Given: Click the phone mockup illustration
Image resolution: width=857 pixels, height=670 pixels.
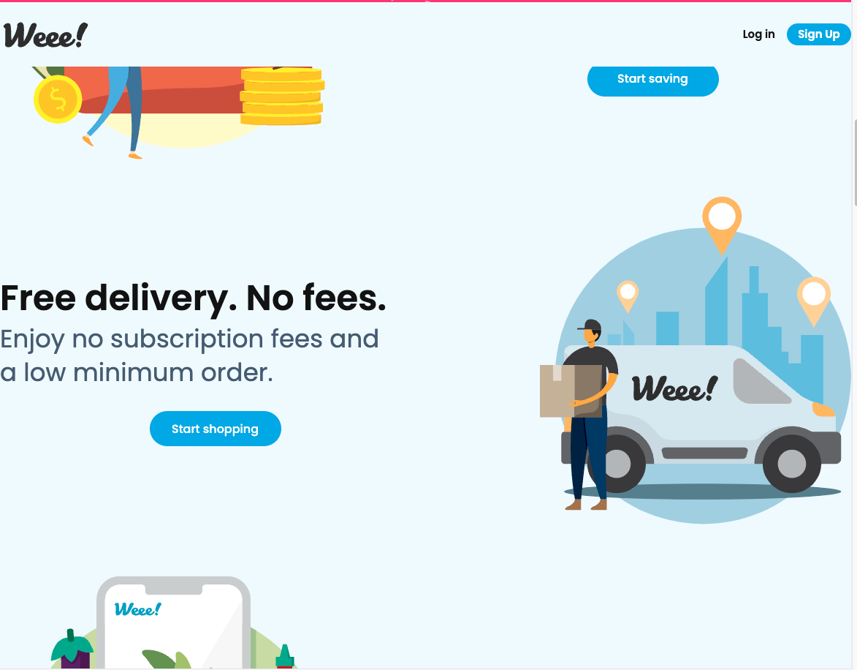Looking at the screenshot, I should [x=174, y=623].
